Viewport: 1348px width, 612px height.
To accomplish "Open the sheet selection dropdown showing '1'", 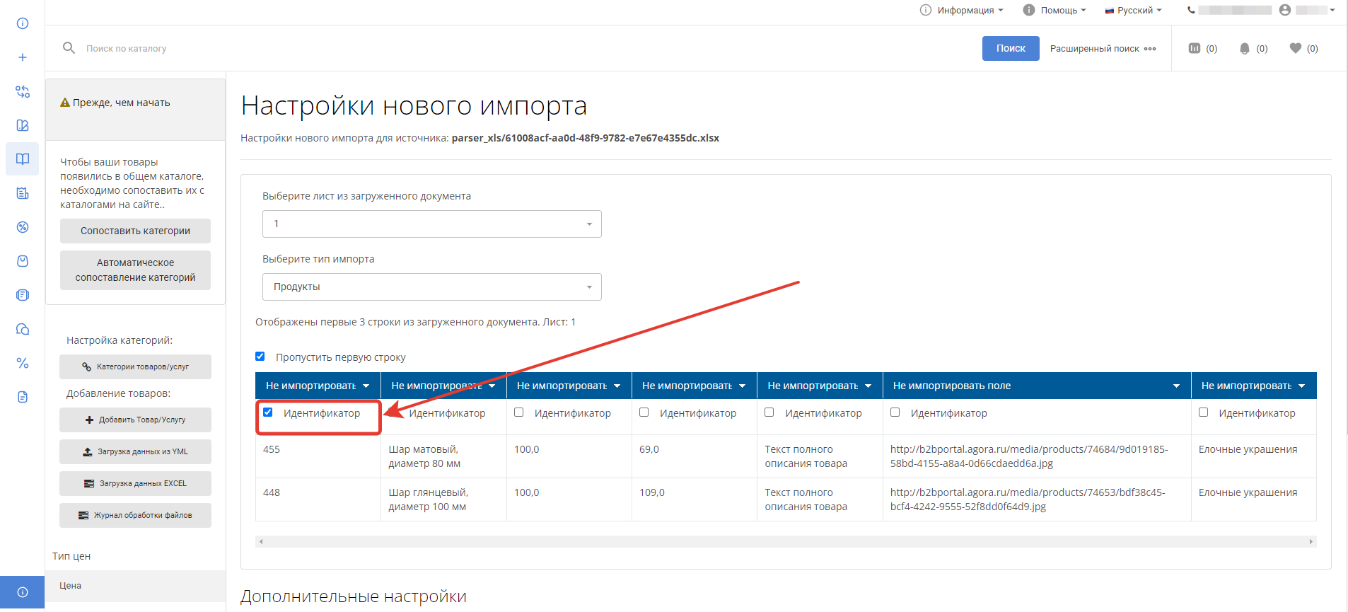I will (431, 224).
